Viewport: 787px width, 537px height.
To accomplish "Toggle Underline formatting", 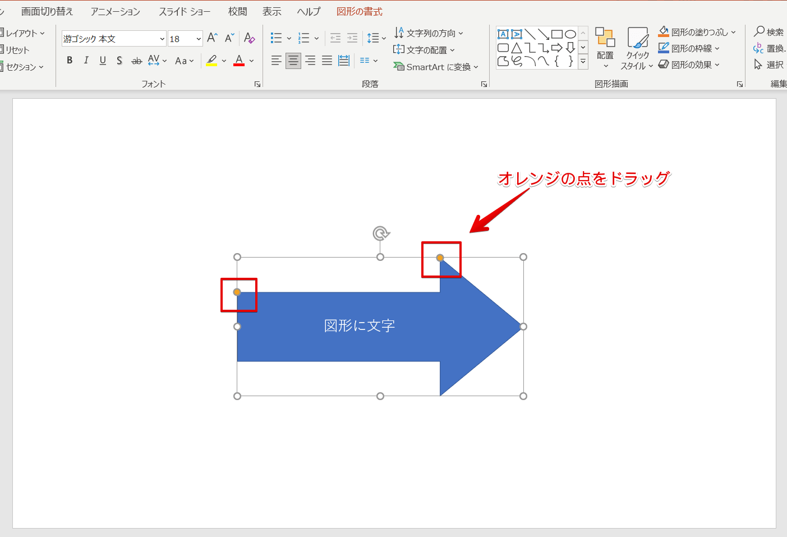I will pyautogui.click(x=103, y=60).
